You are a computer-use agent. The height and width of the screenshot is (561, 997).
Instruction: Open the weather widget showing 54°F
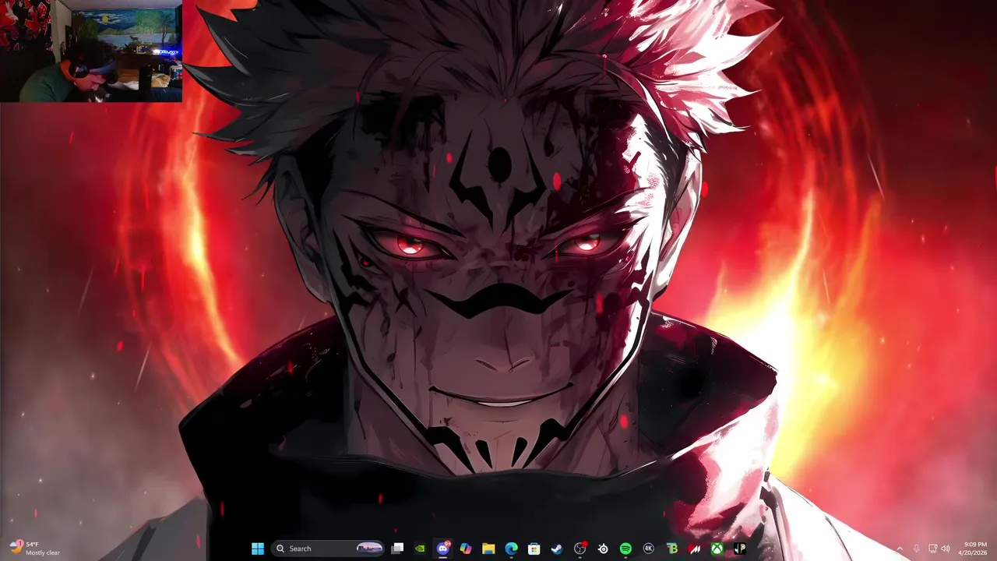tap(35, 549)
